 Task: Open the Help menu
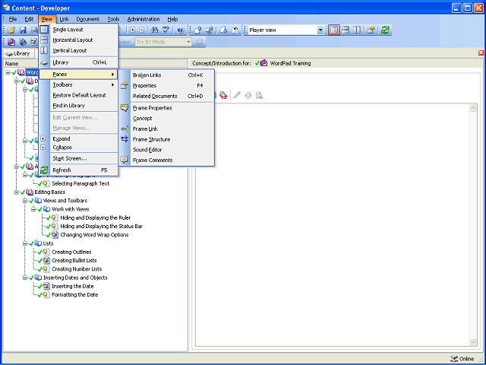pos(172,19)
